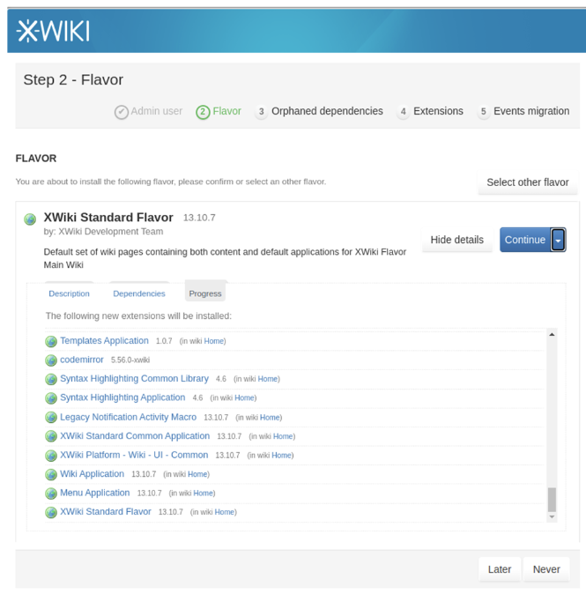The image size is (586, 594).
Task: Open XWiki Platform - Wiki - UI - Common link
Action: [x=134, y=455]
